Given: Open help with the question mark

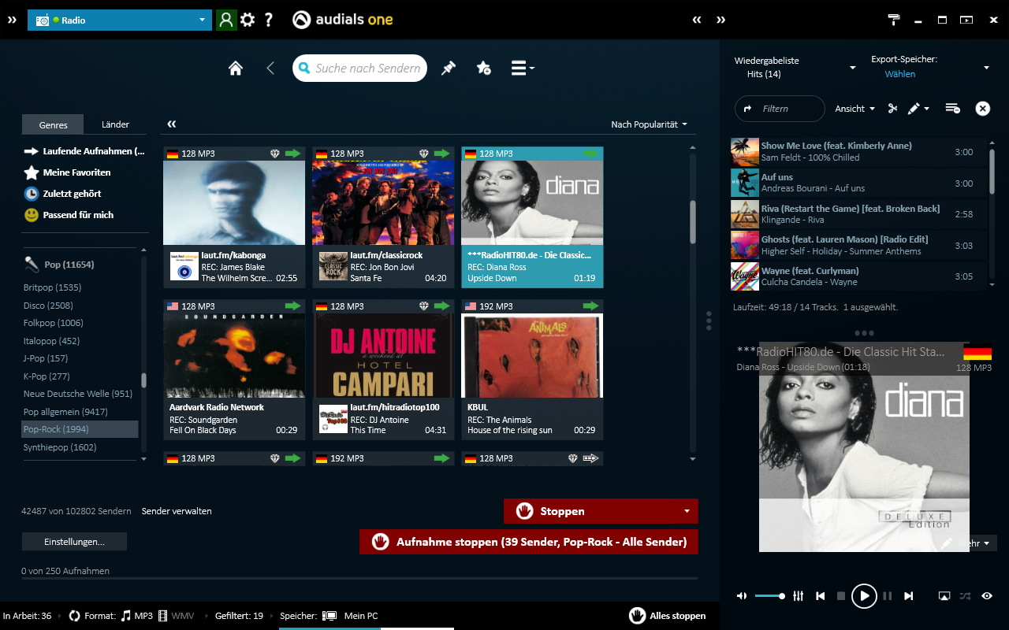Looking at the screenshot, I should click(x=269, y=20).
